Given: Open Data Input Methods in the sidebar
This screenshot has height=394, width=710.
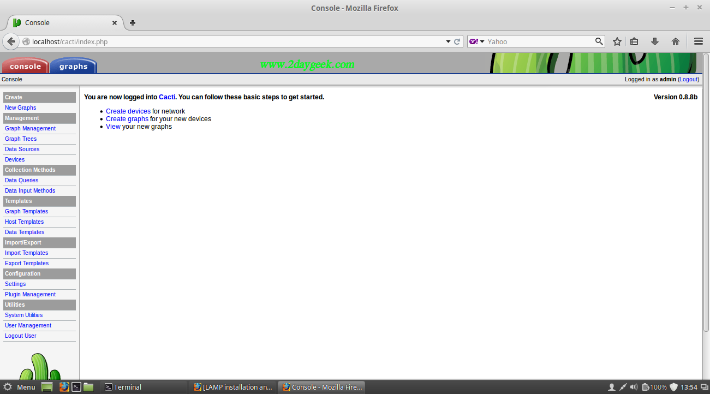Looking at the screenshot, I should pyautogui.click(x=30, y=191).
